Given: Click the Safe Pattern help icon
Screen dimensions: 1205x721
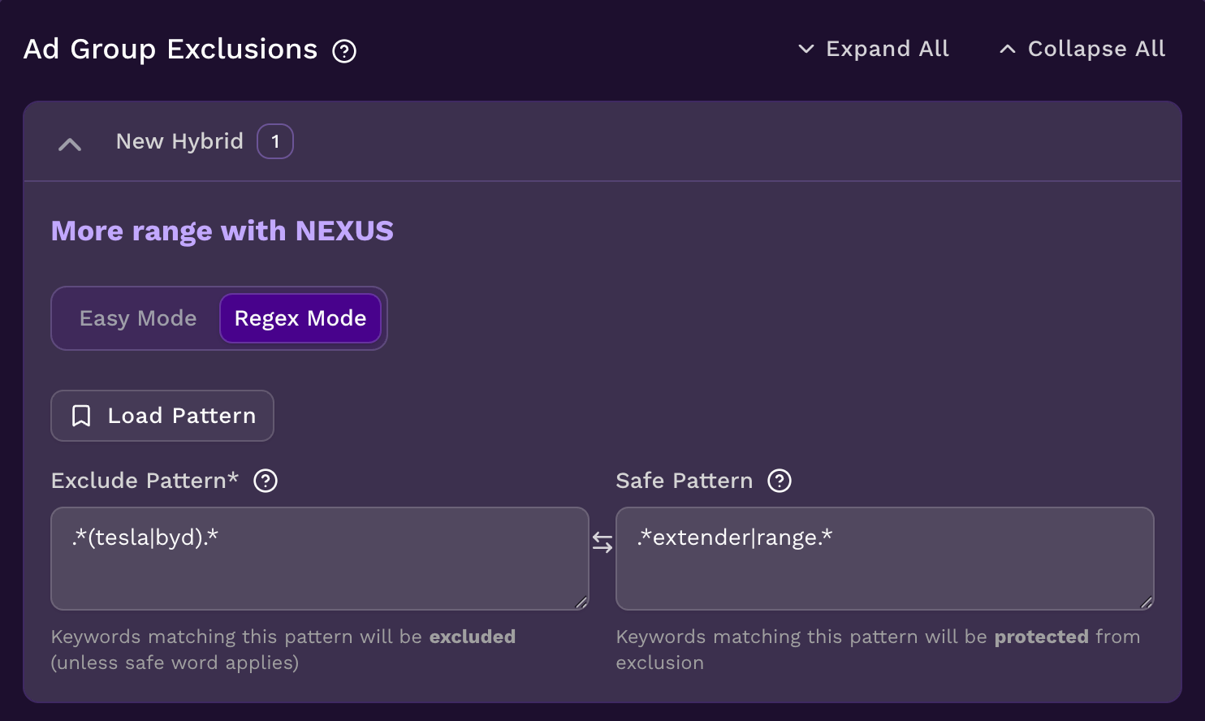Looking at the screenshot, I should coord(780,481).
